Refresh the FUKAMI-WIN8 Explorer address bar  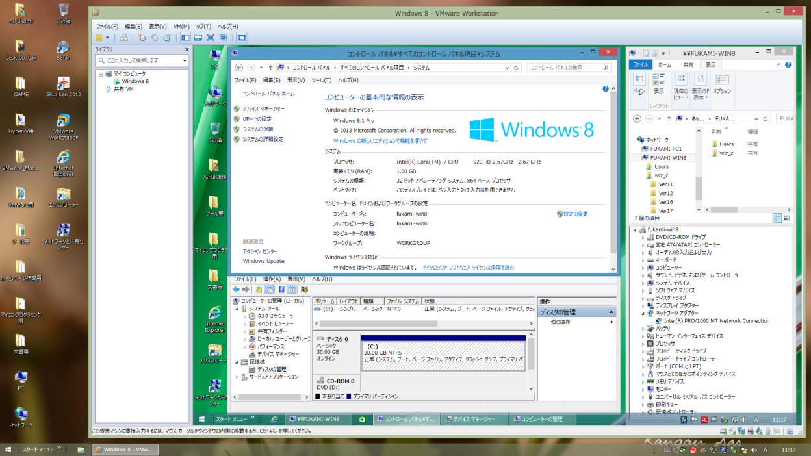coord(766,119)
